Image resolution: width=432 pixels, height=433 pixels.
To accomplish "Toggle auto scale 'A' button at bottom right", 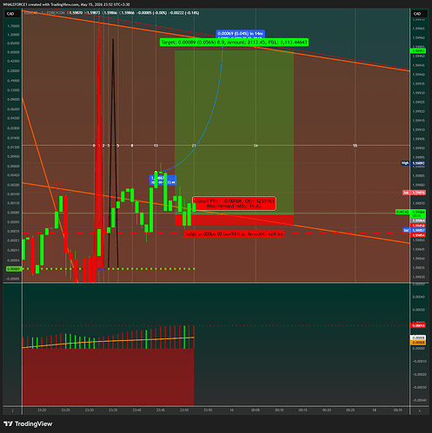I will 419,410.
